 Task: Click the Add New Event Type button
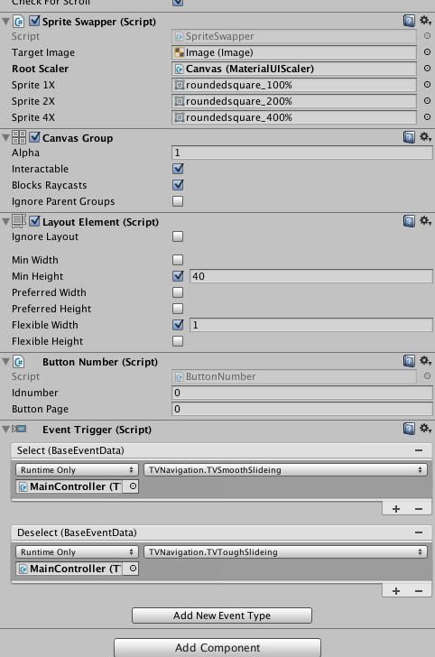pos(222,615)
